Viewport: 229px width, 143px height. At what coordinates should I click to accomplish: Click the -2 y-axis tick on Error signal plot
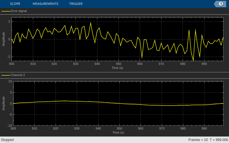[x=9, y=57]
